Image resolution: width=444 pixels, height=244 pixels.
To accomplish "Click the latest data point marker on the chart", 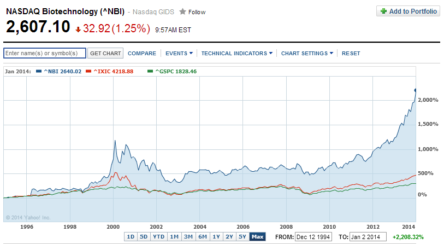I will [416, 90].
